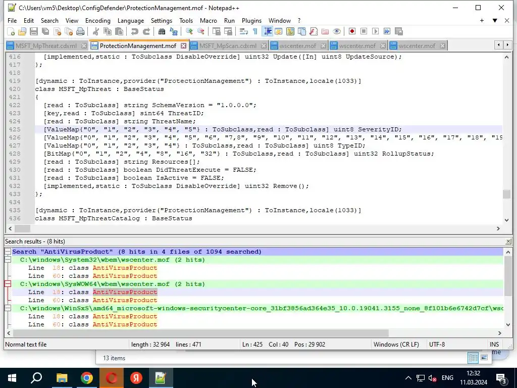Screen dimensions: 517x388
Task: Show hidden system tray icons chevron
Action: pos(408,378)
